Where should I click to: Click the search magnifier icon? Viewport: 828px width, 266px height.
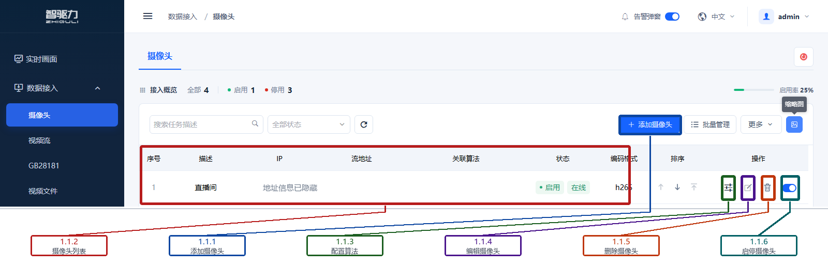255,123
